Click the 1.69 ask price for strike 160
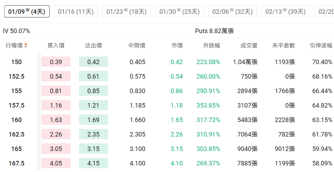This screenshot has height=172, width=334. pos(93,120)
